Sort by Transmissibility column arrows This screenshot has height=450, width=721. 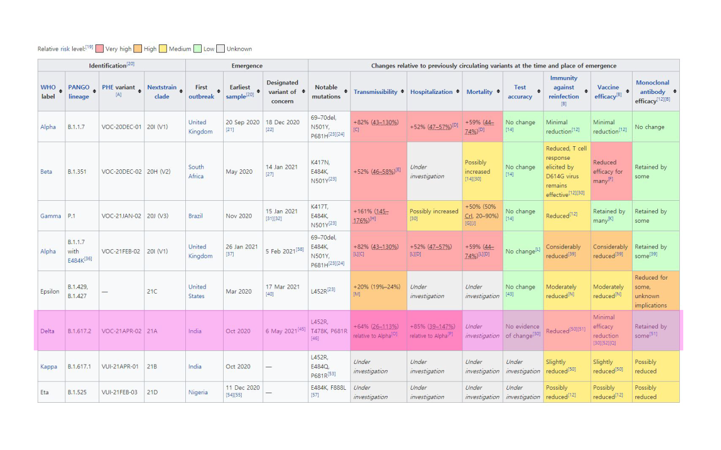click(x=402, y=92)
